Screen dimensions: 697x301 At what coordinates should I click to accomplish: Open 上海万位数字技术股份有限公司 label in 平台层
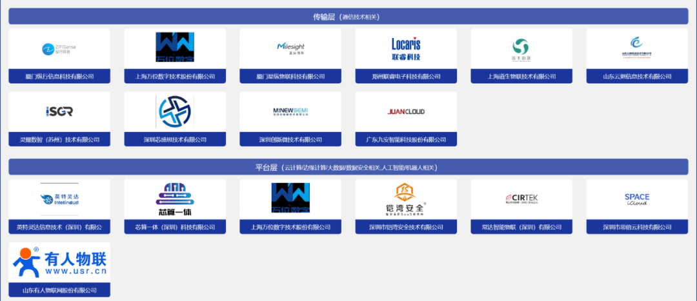coord(290,227)
